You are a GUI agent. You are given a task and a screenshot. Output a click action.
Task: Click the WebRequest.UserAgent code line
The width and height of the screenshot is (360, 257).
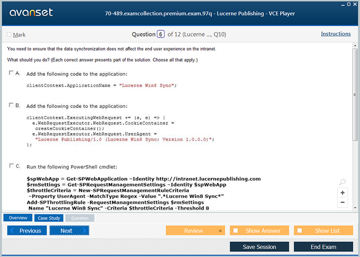click(95, 134)
